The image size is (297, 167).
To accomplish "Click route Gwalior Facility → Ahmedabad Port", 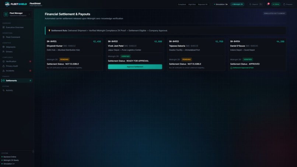I will pyautogui.click(x=185, y=50).
